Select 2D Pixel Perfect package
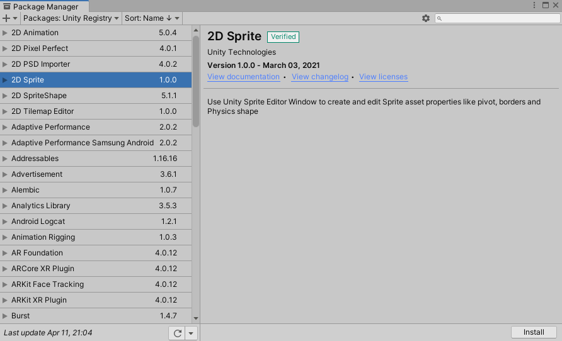This screenshot has height=341, width=562. click(x=96, y=48)
